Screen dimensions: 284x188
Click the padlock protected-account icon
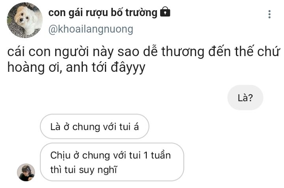pyautogui.click(x=165, y=12)
